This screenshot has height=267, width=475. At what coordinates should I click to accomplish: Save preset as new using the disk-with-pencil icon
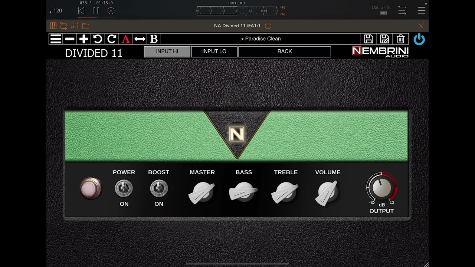(x=385, y=39)
